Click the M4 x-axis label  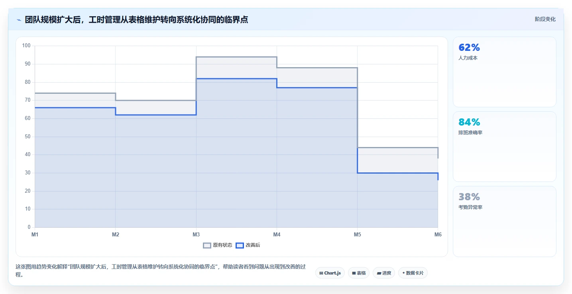(277, 235)
